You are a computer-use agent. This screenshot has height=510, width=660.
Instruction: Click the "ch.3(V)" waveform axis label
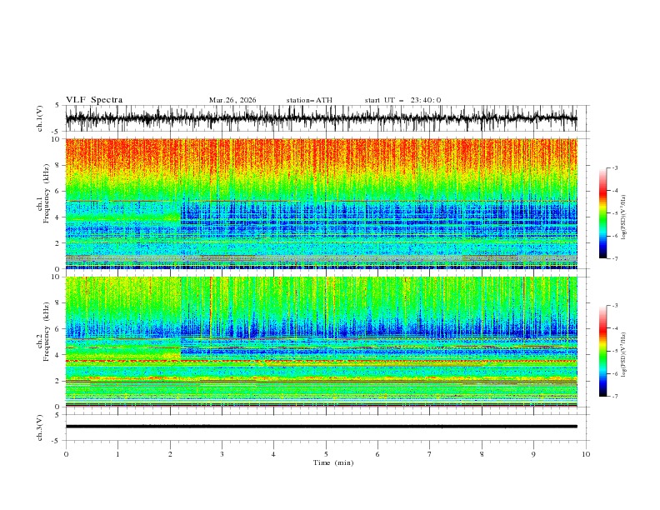(40, 427)
